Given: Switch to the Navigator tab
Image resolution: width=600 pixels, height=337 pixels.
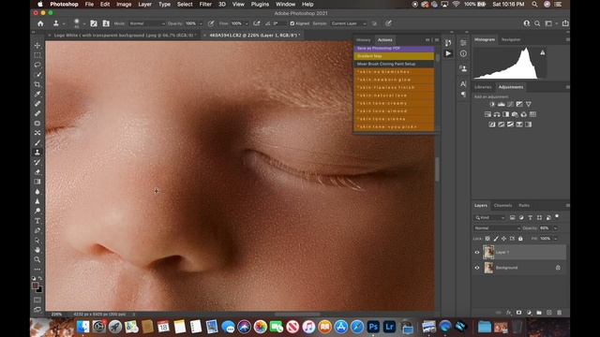Looking at the screenshot, I should click(511, 39).
